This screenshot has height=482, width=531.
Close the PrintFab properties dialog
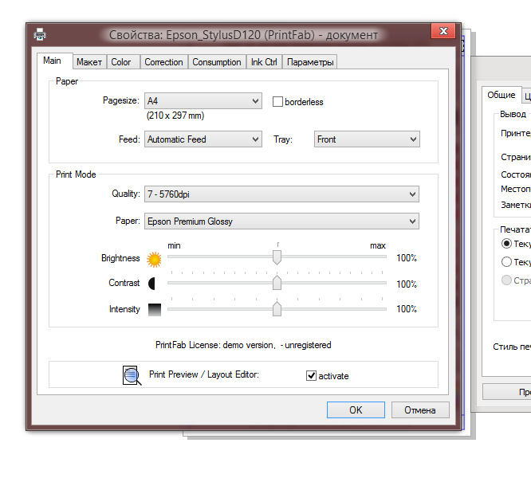443,31
